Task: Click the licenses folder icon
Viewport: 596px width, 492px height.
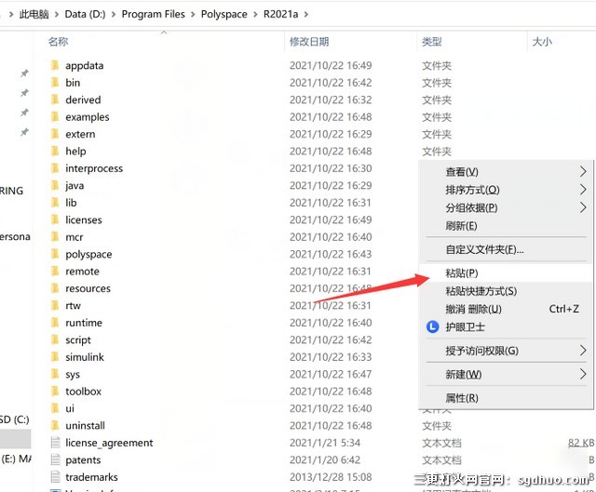Action: (55, 219)
